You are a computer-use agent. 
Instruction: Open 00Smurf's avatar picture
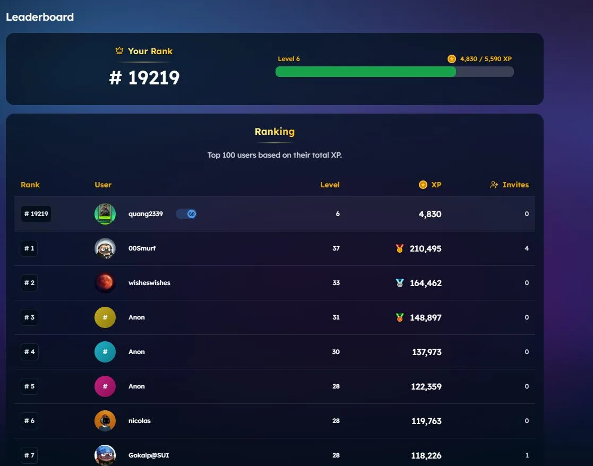105,248
